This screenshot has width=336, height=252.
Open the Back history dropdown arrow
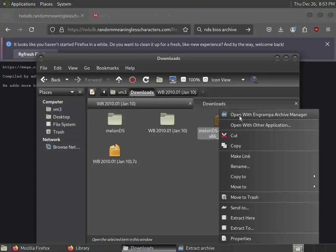coord(67,80)
